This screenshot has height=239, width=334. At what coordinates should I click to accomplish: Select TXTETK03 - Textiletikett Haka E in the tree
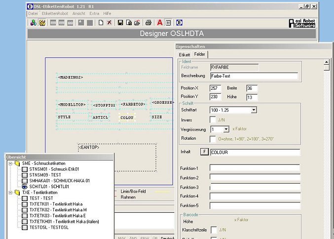(58, 216)
